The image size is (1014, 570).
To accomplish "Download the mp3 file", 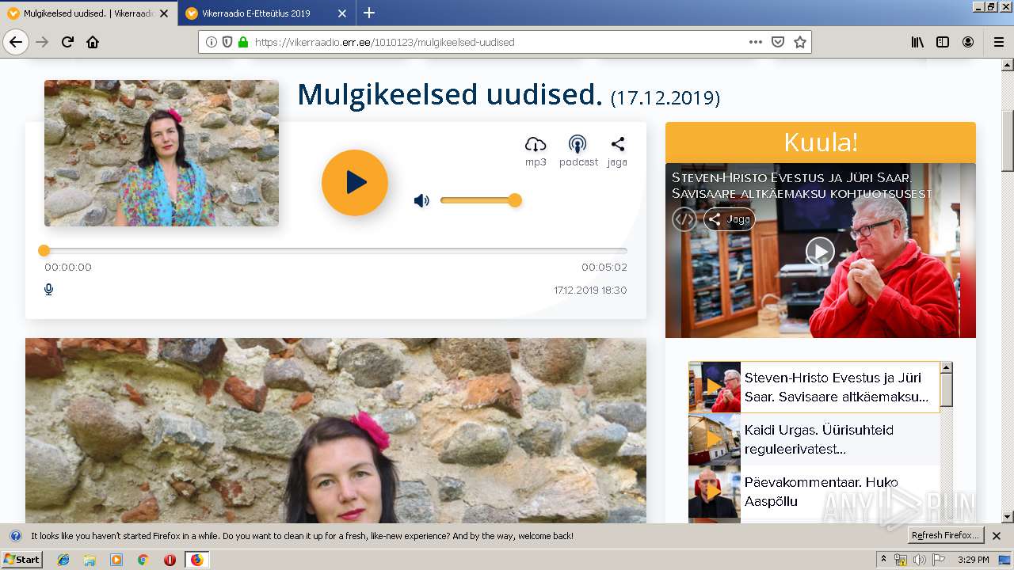I will (x=536, y=151).
